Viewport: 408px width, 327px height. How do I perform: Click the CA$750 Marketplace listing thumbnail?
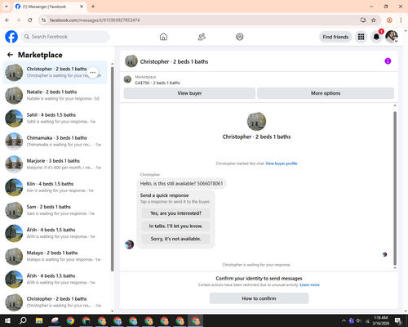(127, 79)
